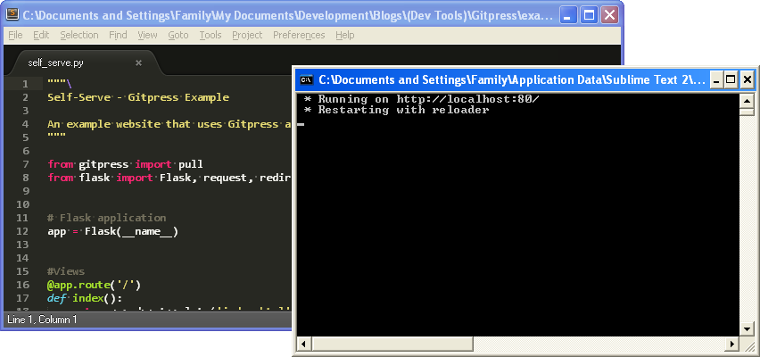This screenshot has height=357, width=760.
Task: Click the Sublime Text icon in title bar
Action: (12, 15)
